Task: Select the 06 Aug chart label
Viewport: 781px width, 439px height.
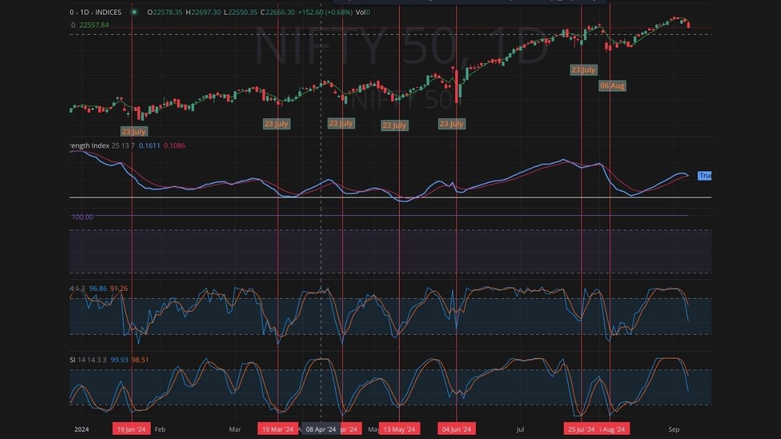Action: pos(612,85)
